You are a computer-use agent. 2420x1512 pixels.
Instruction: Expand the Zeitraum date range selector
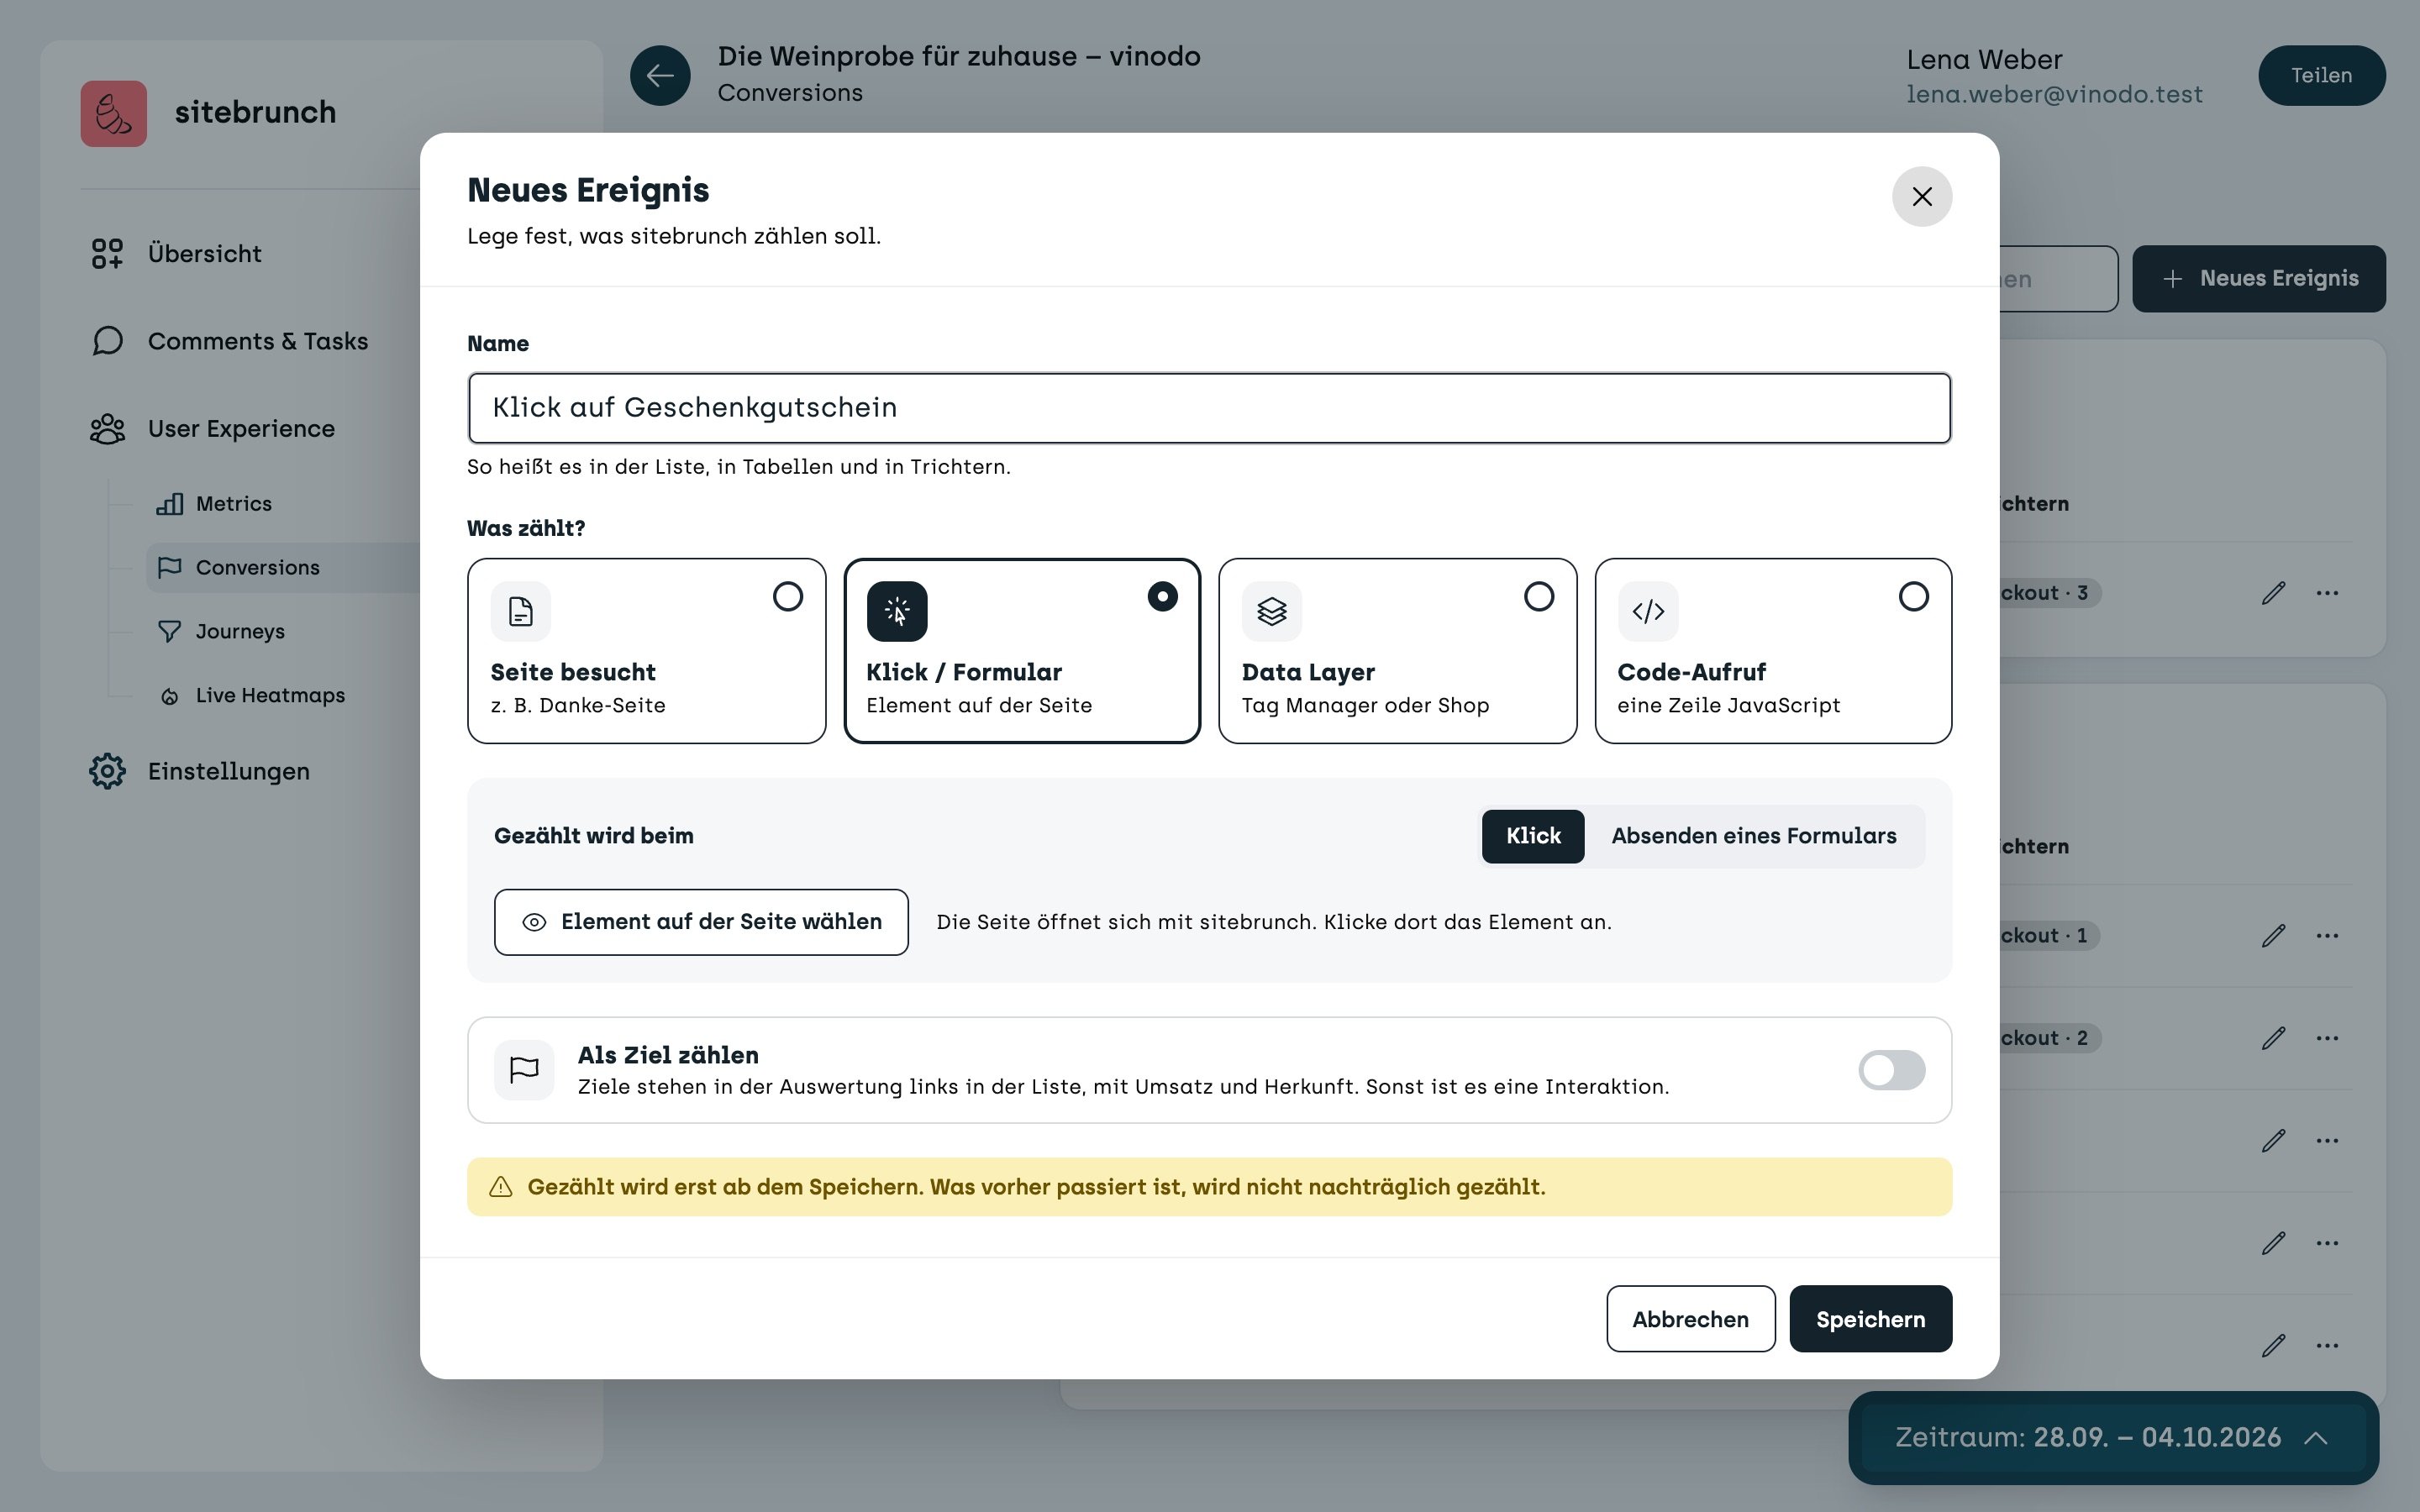tap(2113, 1438)
